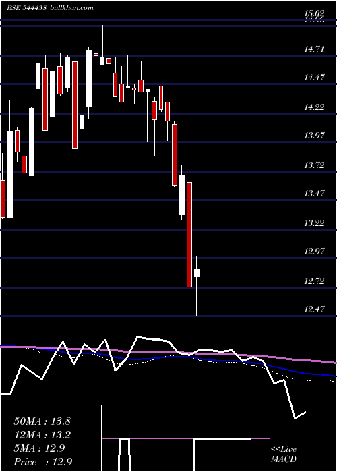Click the 12.47 price axis label
Image resolution: width=337 pixels, height=472 pixels.
pos(315,309)
